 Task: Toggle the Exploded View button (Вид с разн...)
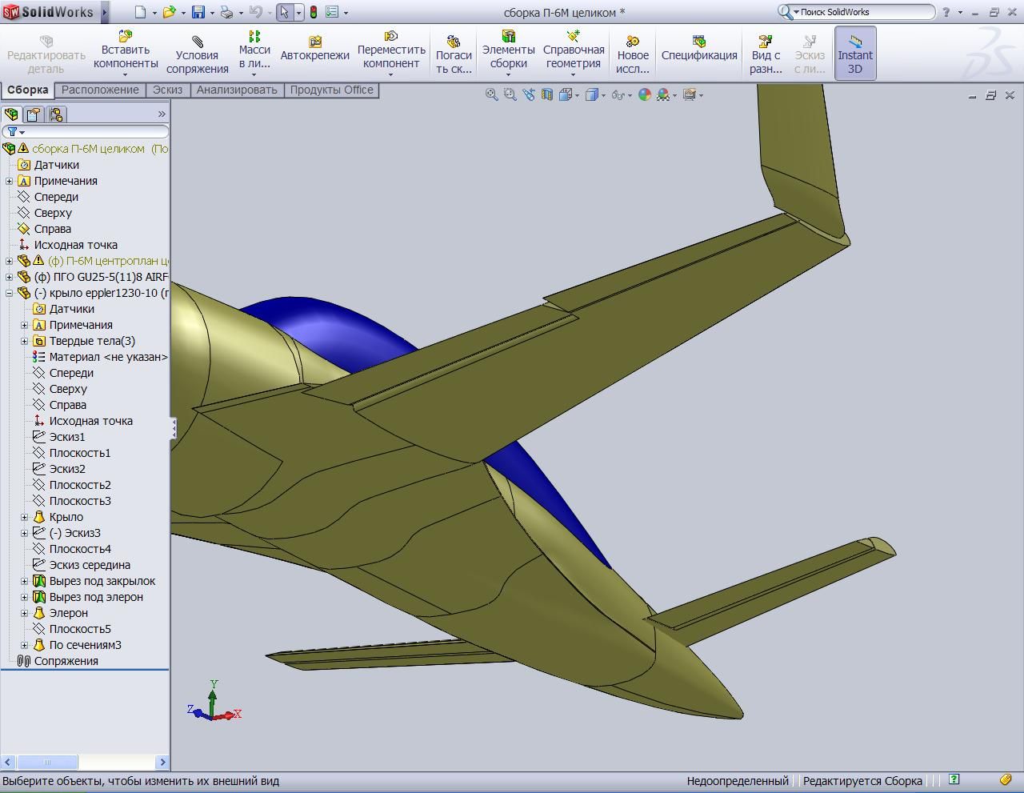click(766, 54)
